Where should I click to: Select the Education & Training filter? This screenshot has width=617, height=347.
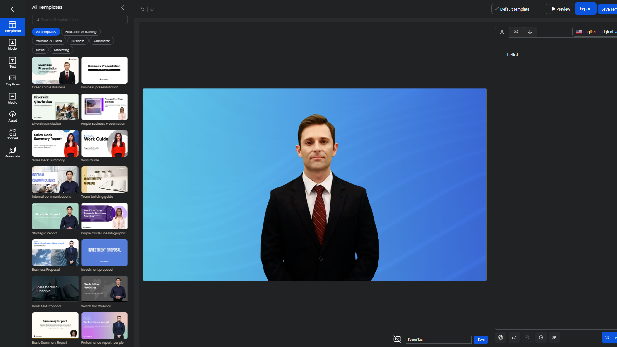[x=81, y=32]
